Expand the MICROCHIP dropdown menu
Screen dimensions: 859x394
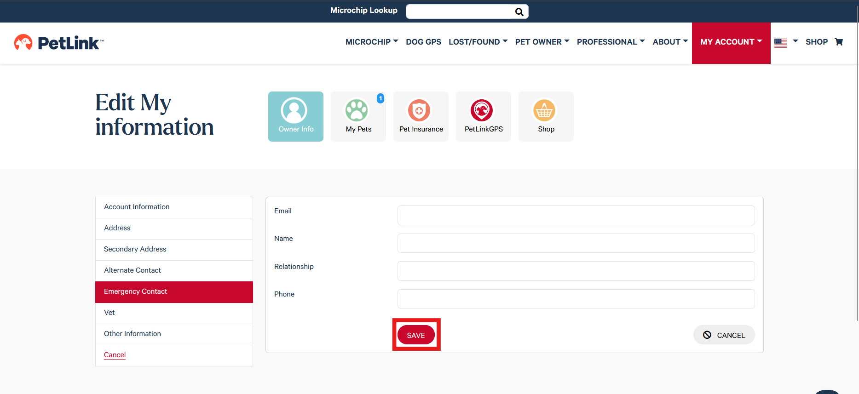[x=372, y=42]
